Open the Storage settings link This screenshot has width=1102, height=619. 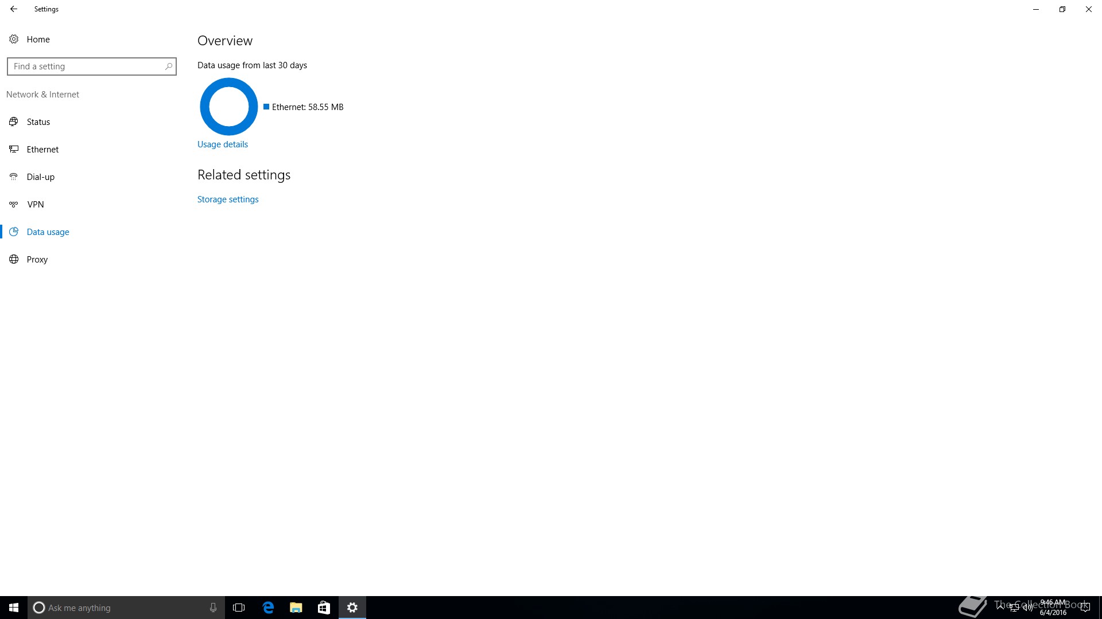(x=228, y=199)
